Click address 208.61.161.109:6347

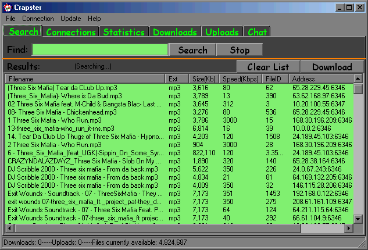(x=322, y=202)
